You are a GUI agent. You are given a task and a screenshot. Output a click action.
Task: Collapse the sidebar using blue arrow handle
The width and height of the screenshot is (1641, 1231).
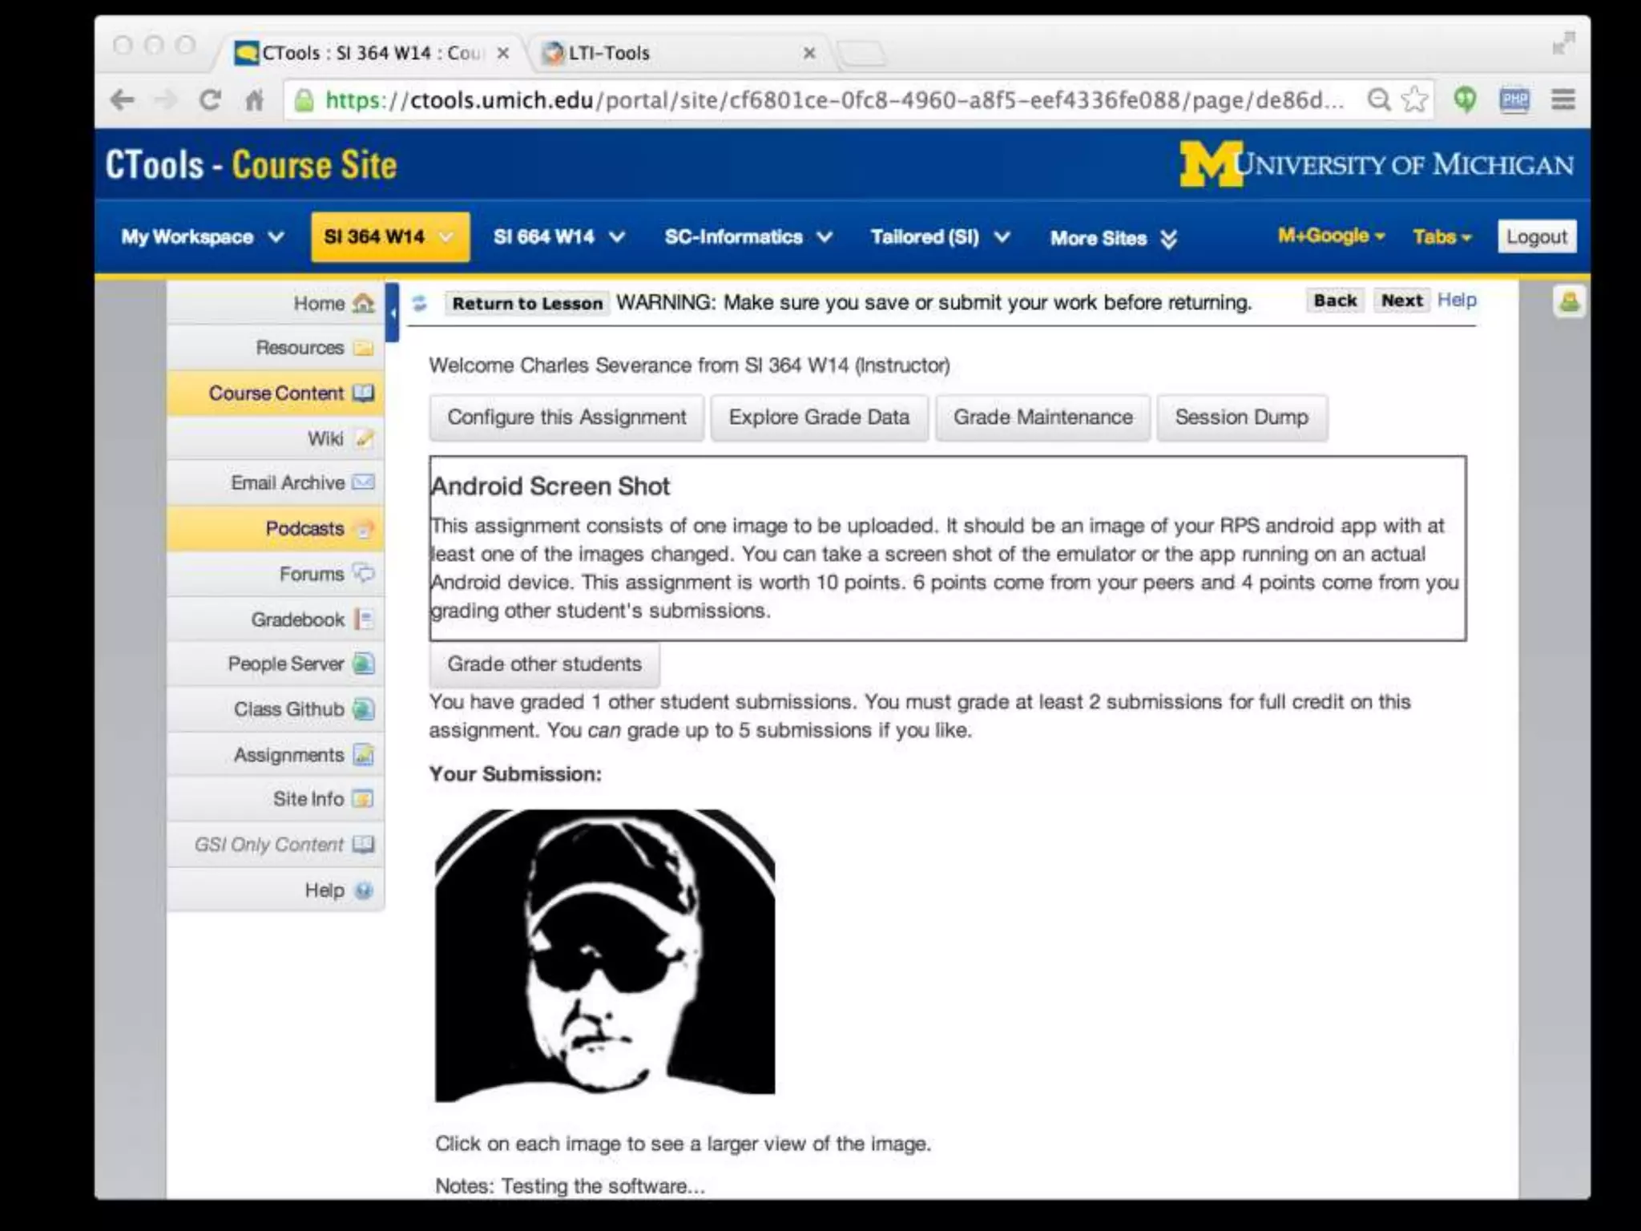392,313
